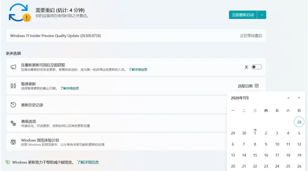The height and width of the screenshot is (171, 308).
Task: Click the advanced options gears icon
Action: coord(13,123)
